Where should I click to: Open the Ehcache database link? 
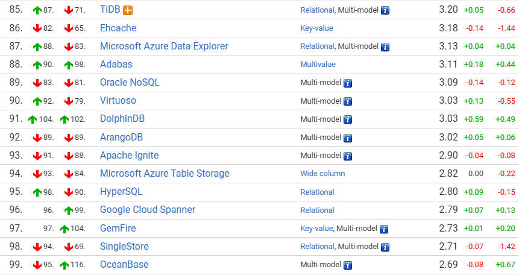[118, 28]
